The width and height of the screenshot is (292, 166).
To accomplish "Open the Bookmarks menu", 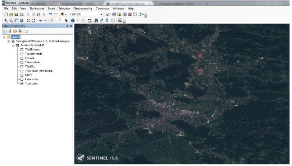I will click(x=37, y=8).
